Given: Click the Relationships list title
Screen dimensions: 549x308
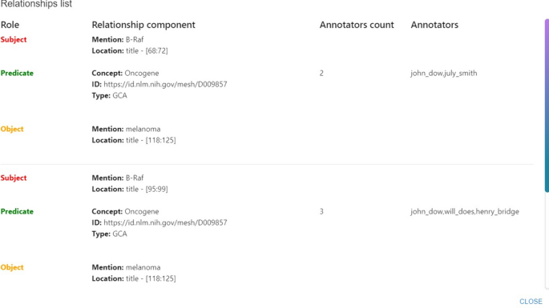Looking at the screenshot, I should coord(36,4).
